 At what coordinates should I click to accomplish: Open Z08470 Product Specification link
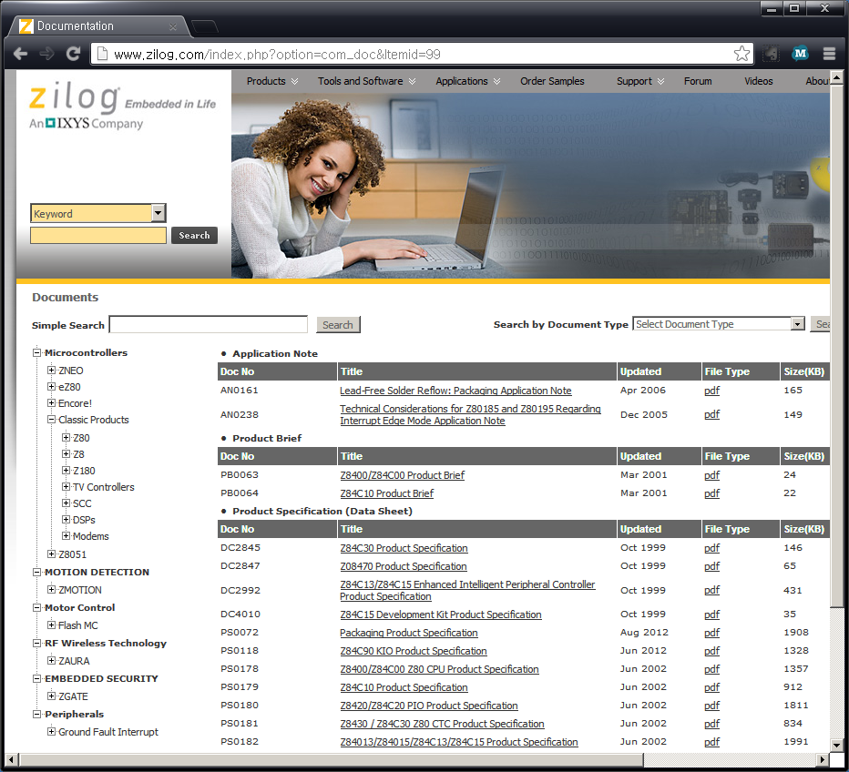point(404,566)
